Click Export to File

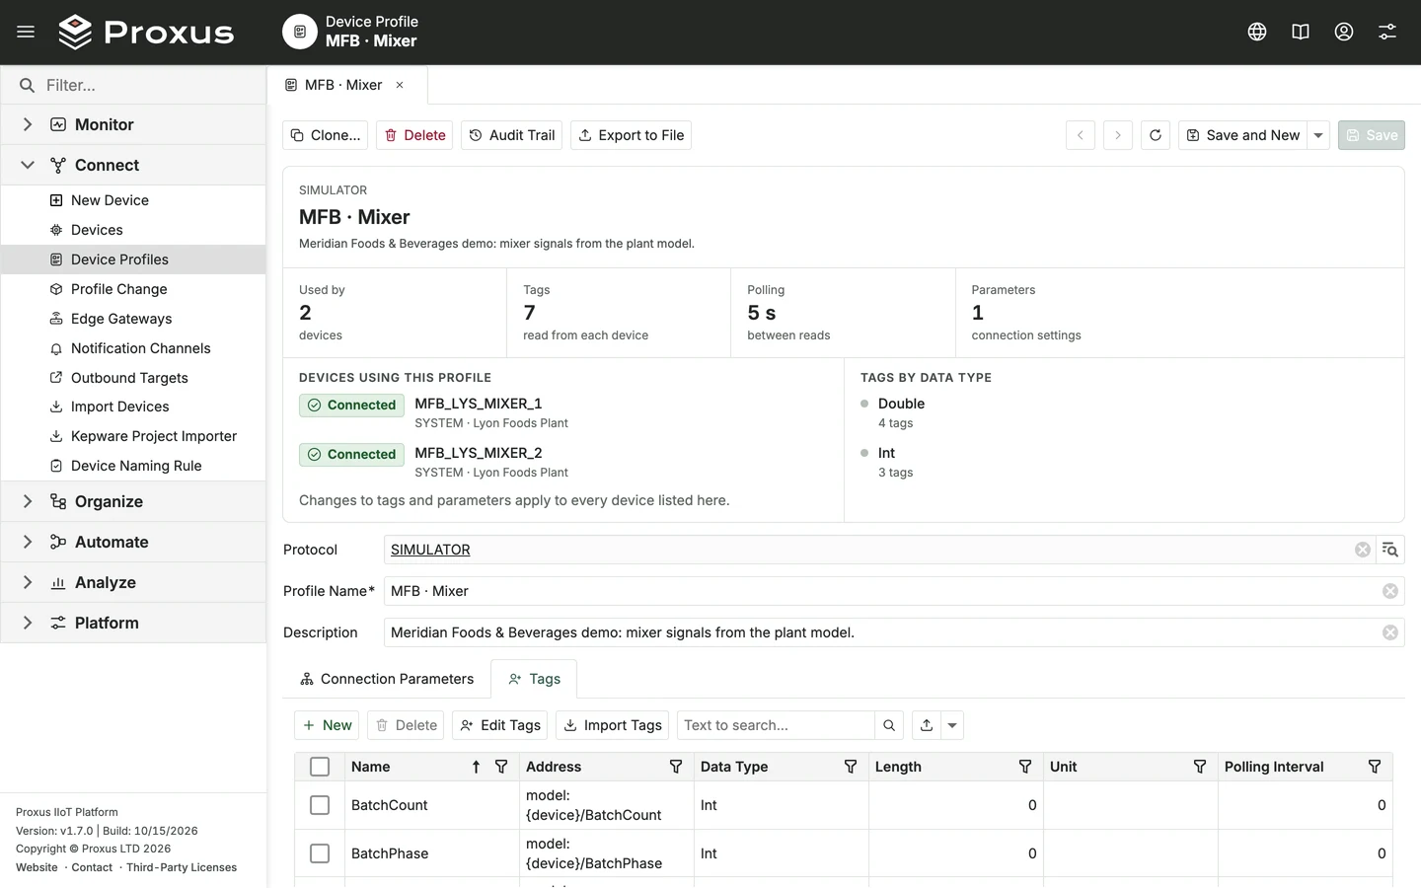click(631, 135)
